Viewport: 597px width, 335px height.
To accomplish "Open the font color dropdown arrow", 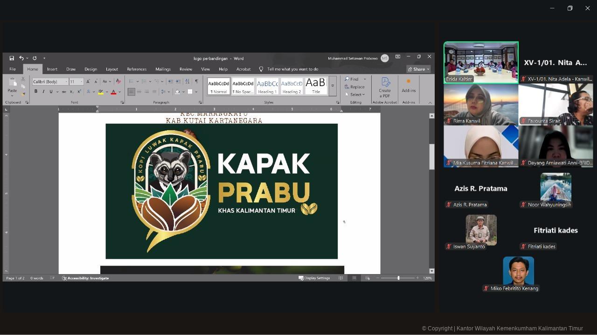I will (x=119, y=92).
